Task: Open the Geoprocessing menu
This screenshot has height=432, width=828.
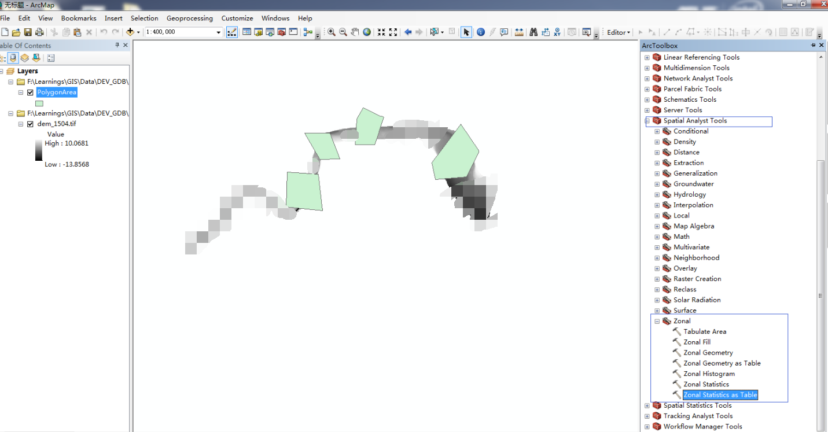Action: coord(190,19)
